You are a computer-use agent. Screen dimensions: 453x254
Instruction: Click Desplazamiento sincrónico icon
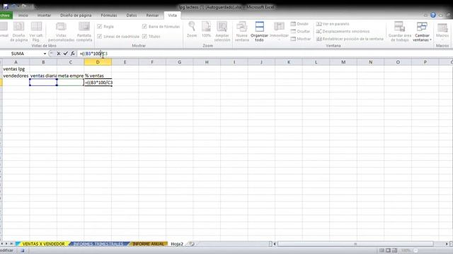(319, 31)
